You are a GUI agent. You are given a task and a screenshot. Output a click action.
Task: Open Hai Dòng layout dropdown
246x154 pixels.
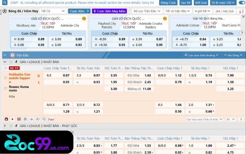(x=233, y=55)
